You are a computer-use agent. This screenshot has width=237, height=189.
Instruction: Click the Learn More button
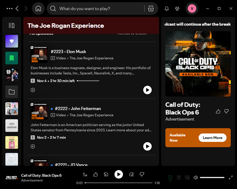click(x=212, y=138)
